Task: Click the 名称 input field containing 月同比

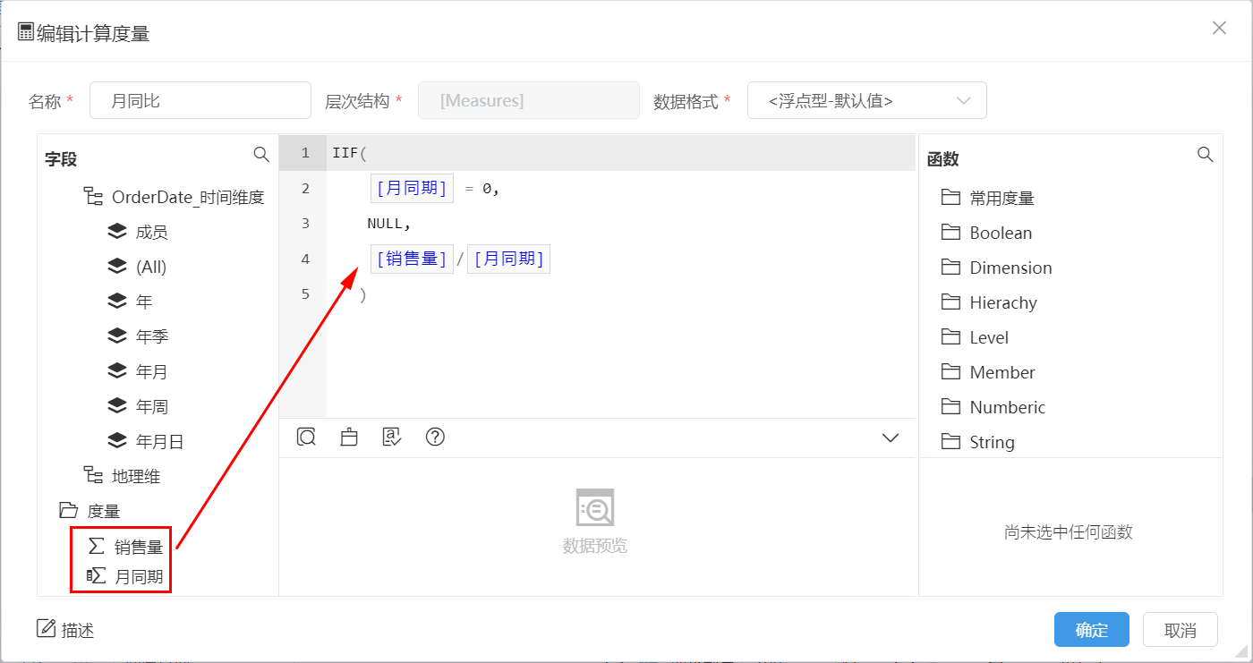Action: coord(200,101)
